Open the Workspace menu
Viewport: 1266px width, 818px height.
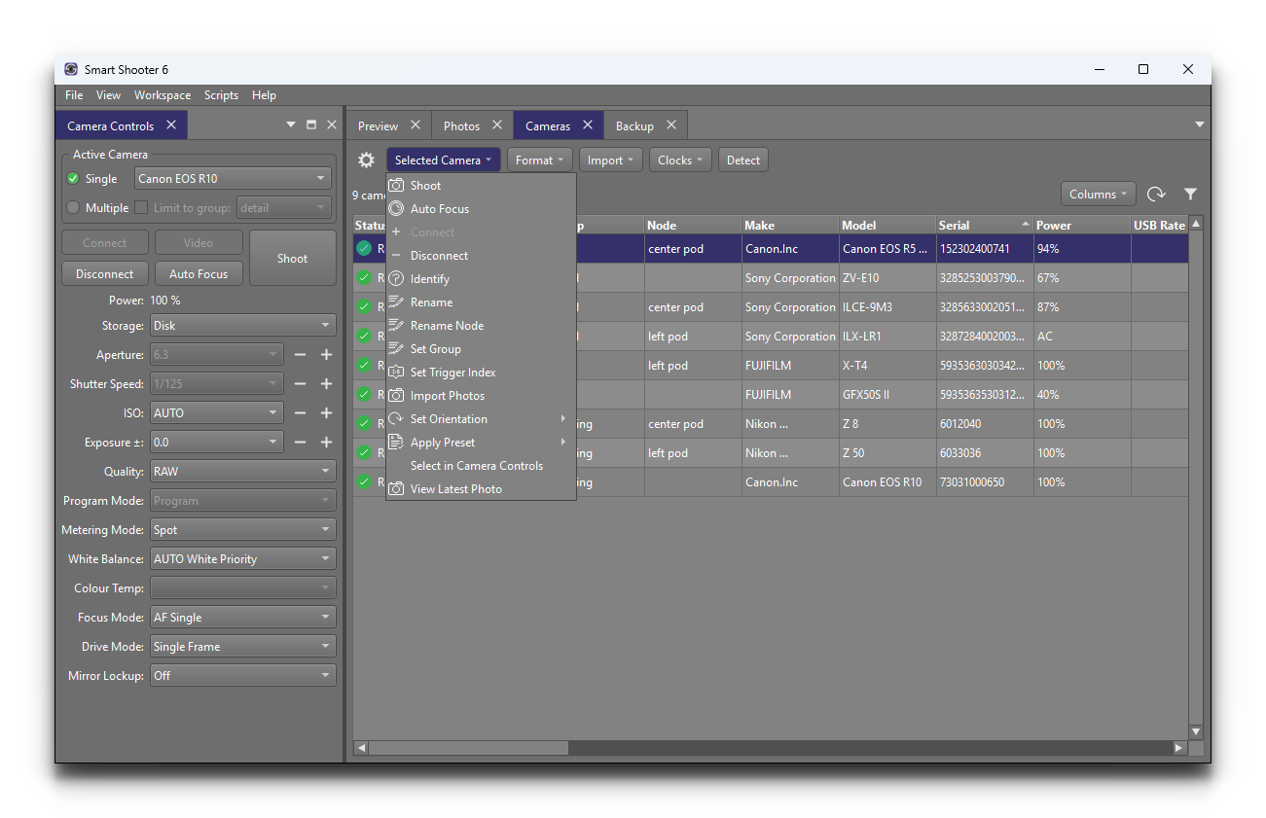(163, 95)
